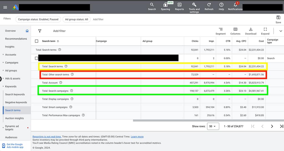Expand the Accounts section
This screenshot has width=284, height=151.
click(3, 55)
